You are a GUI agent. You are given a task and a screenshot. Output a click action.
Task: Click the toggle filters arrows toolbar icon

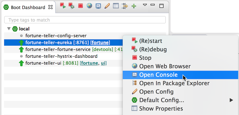(x=125, y=6)
